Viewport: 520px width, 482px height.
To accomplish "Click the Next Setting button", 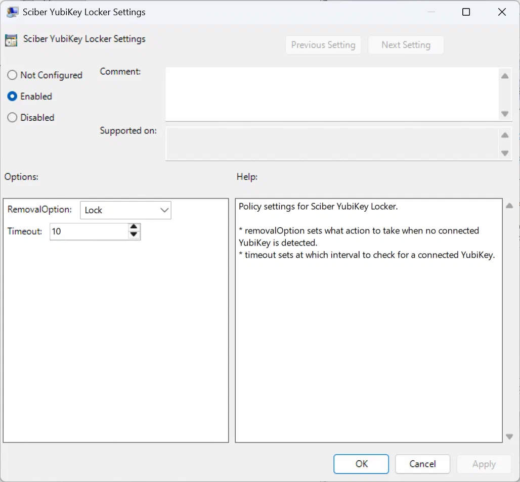I will pos(406,45).
